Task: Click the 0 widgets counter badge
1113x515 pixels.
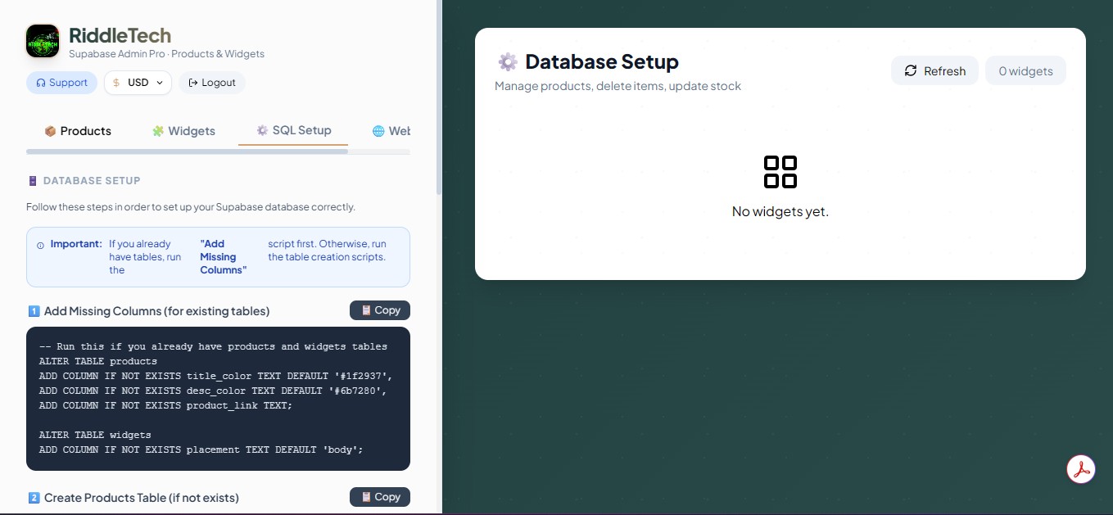Action: coord(1025,70)
